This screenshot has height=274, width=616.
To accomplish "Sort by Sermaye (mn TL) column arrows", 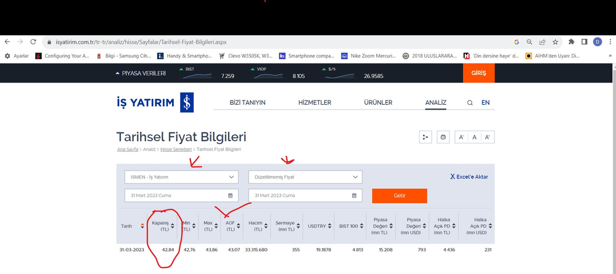I will pos(298,226).
